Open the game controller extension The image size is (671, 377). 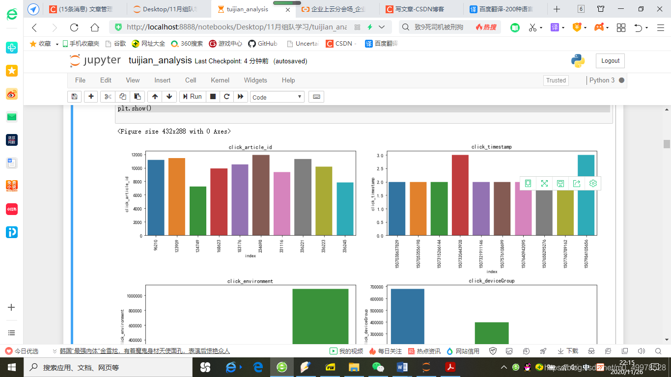pos(599,27)
